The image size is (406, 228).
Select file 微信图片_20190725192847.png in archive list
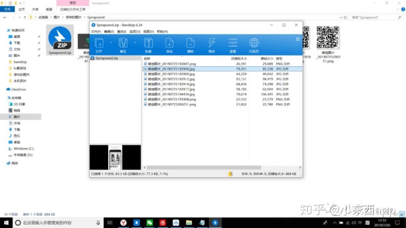point(171,64)
